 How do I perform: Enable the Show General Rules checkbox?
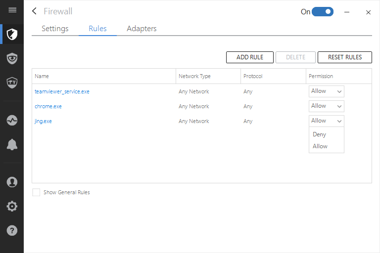click(36, 192)
